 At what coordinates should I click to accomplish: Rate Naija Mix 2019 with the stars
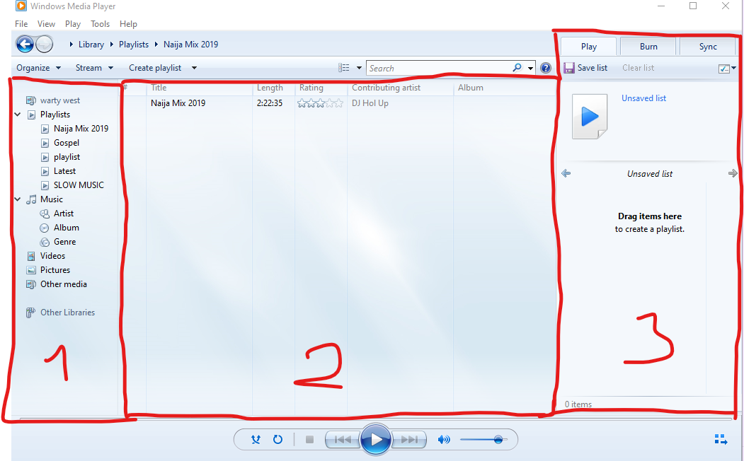[320, 103]
